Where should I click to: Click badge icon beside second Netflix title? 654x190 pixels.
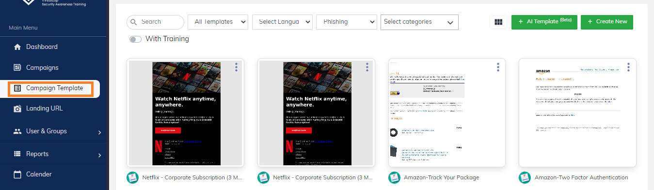point(263,177)
